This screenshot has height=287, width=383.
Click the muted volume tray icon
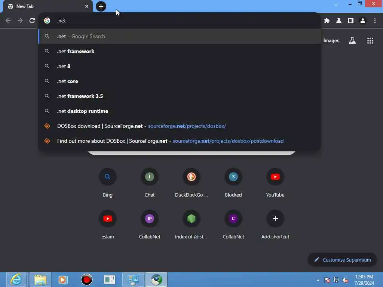point(345,280)
